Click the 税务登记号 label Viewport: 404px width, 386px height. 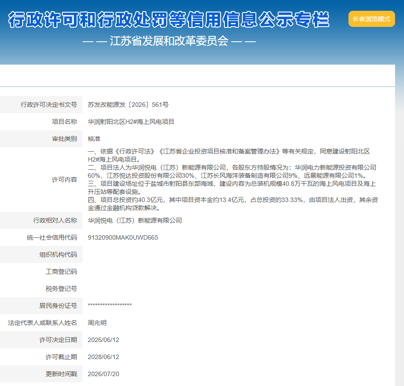(61, 289)
